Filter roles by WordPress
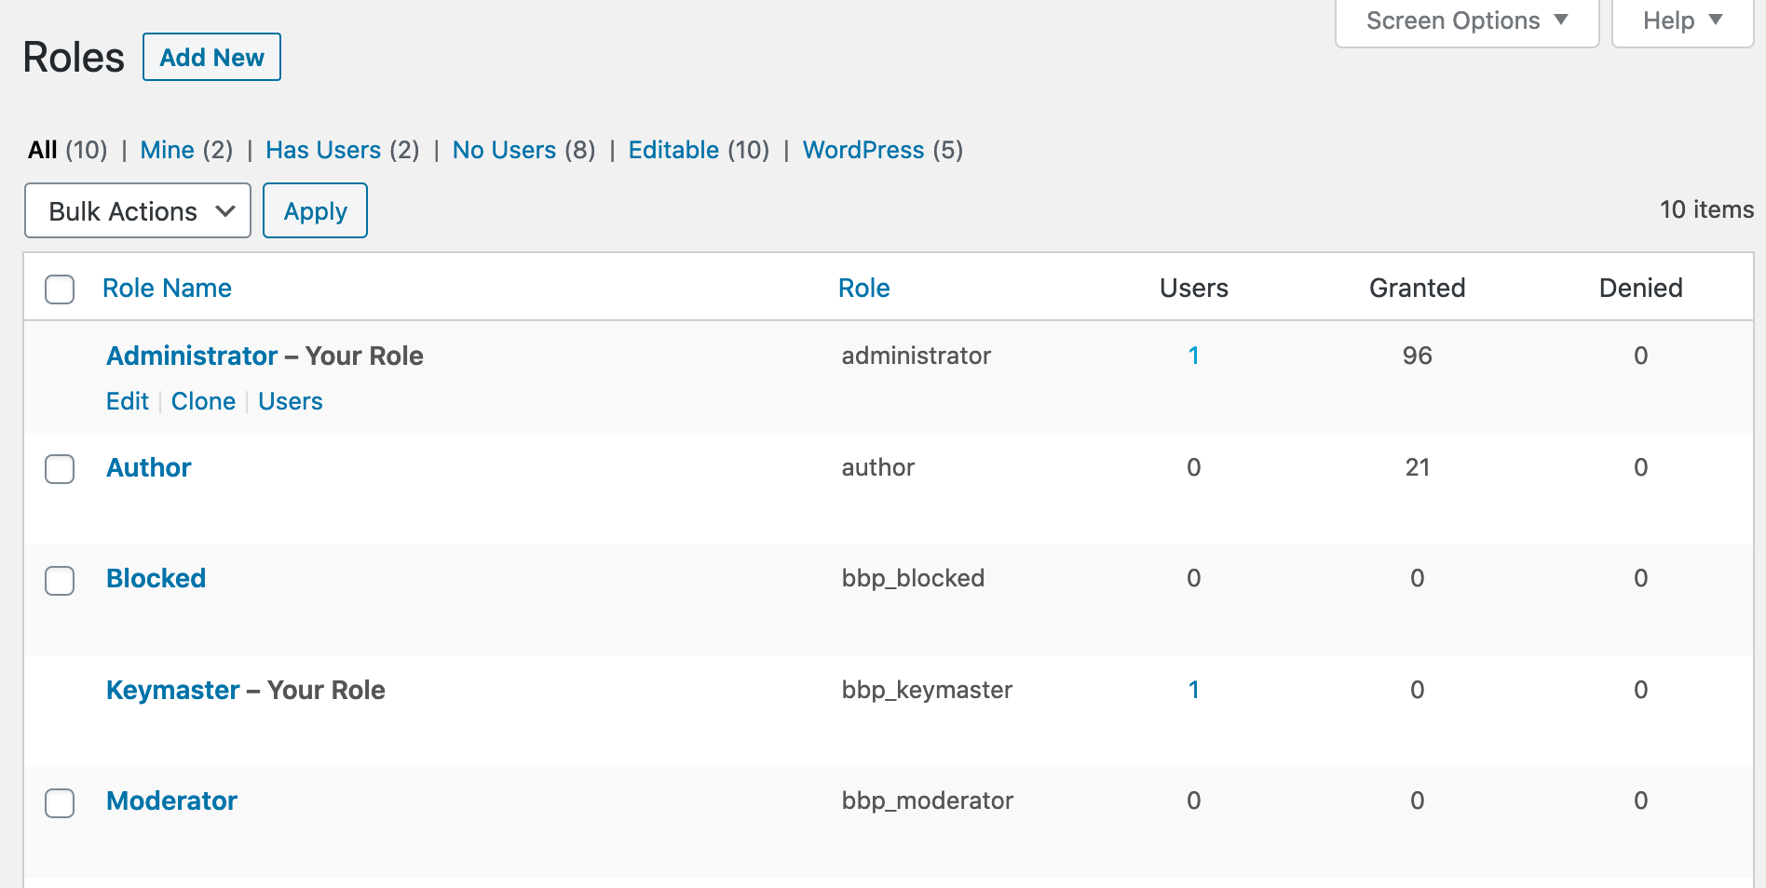Screen dimensions: 1766x888 tap(863, 150)
